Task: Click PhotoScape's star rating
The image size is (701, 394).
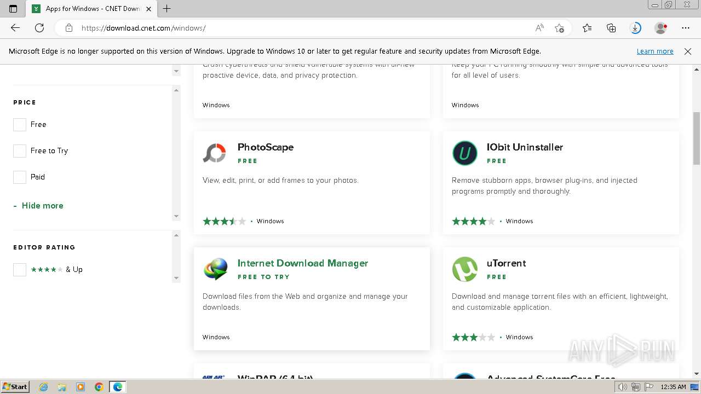Action: 225,221
